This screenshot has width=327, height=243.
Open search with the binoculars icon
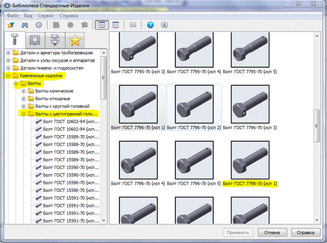25,25
